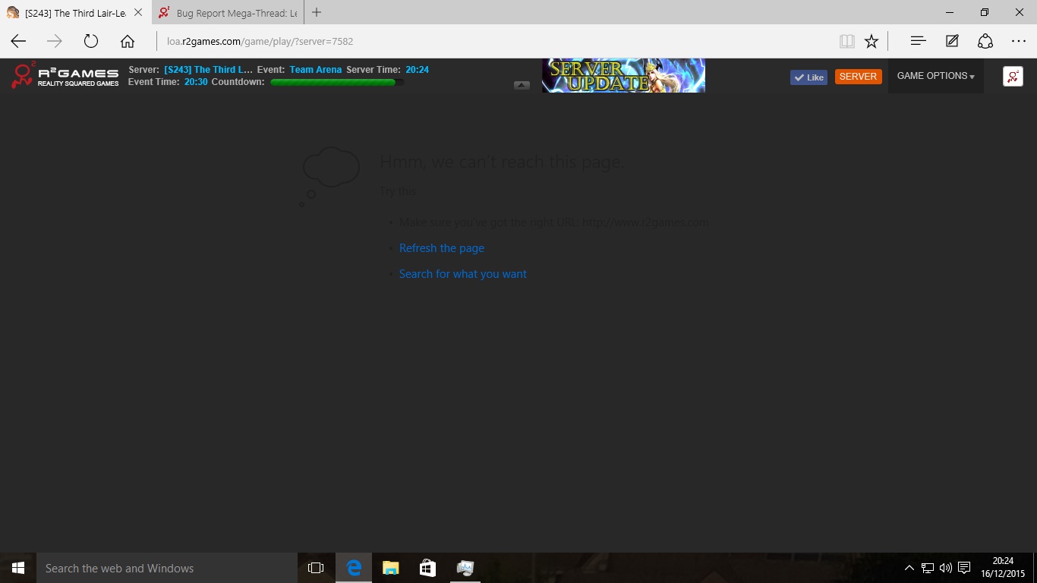Click the Refresh the page link
1037x583 pixels.
(x=441, y=248)
